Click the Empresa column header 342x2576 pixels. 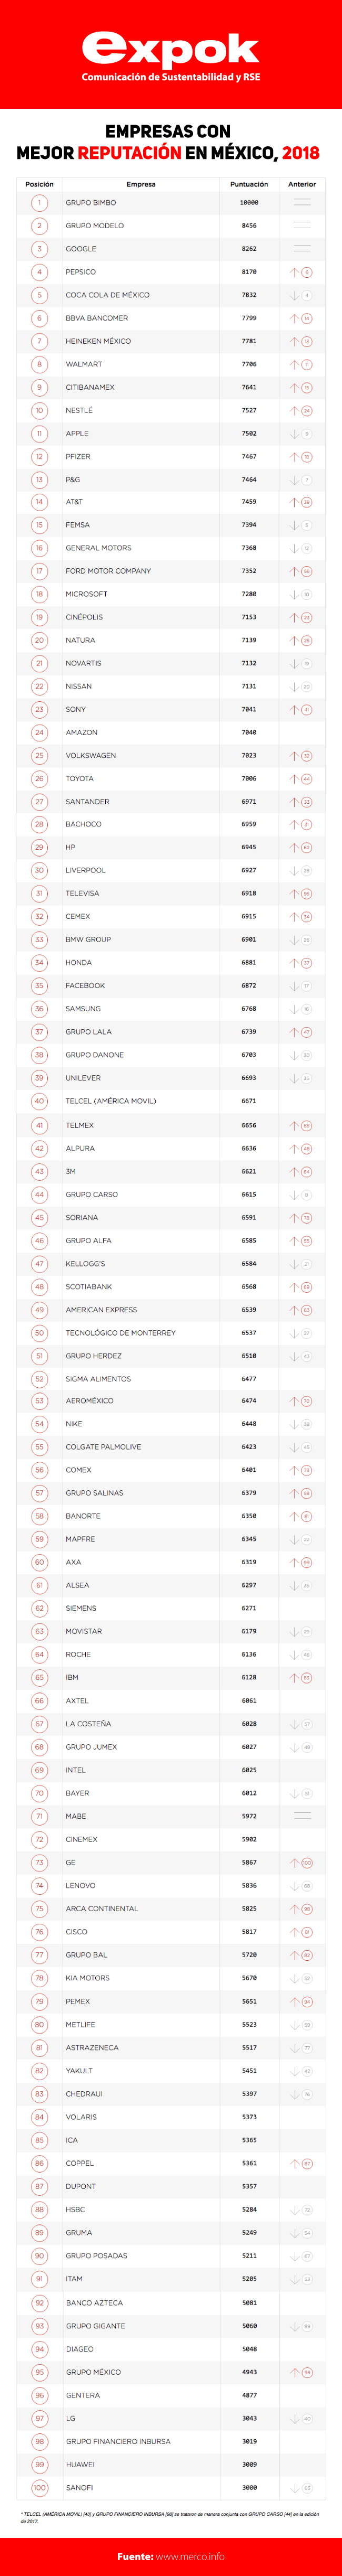(140, 184)
